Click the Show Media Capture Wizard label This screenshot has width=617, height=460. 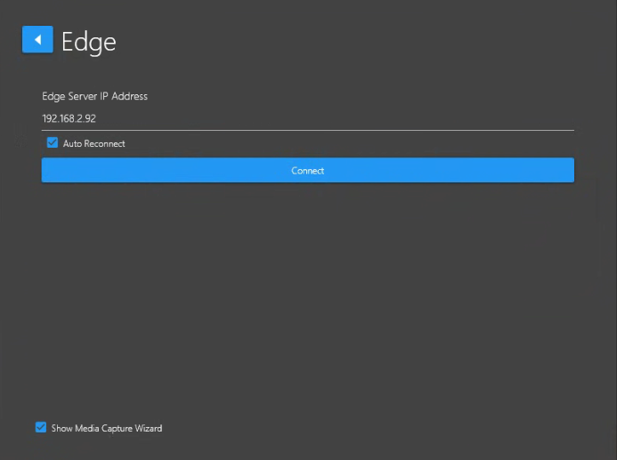107,429
